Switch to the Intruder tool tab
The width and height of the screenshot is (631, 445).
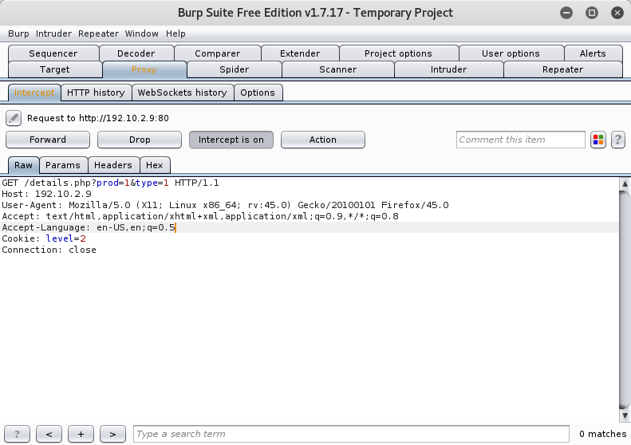click(x=448, y=69)
